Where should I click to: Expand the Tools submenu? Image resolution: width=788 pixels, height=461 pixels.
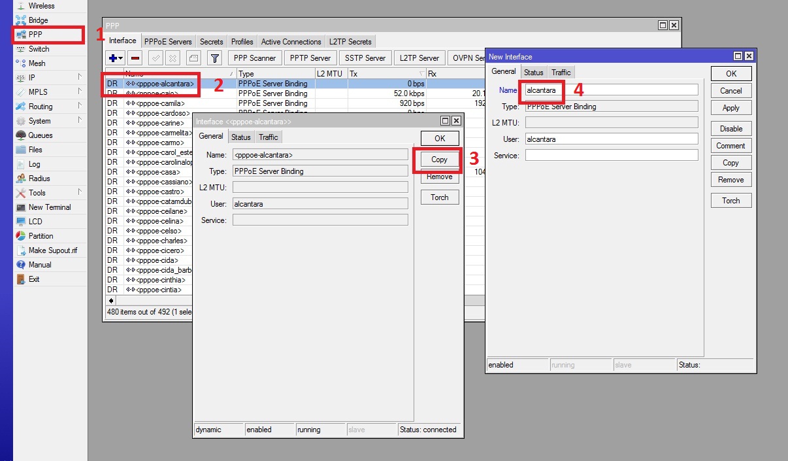[x=80, y=193]
